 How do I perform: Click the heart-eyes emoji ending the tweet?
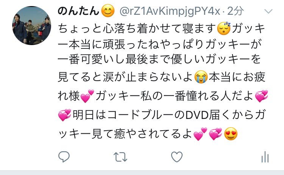point(231,134)
